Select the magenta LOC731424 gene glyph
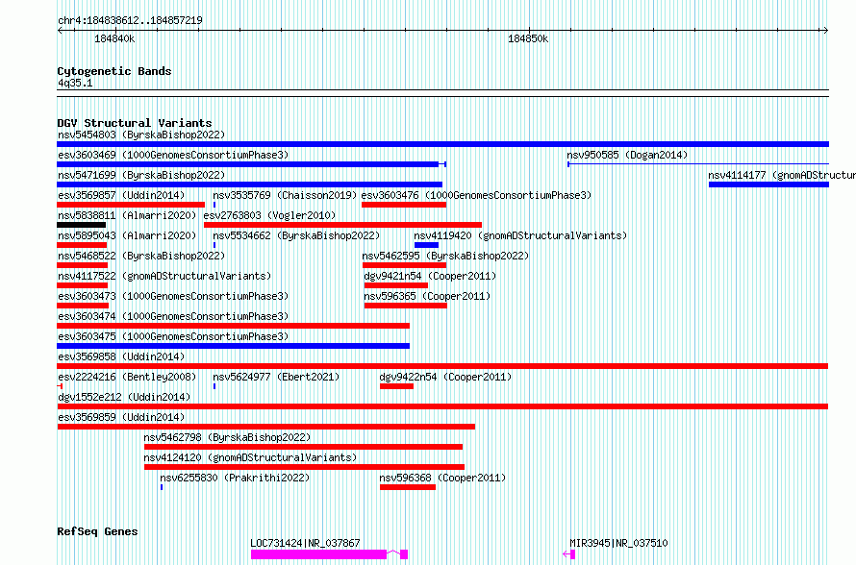The width and height of the screenshot is (856, 565). point(329,554)
